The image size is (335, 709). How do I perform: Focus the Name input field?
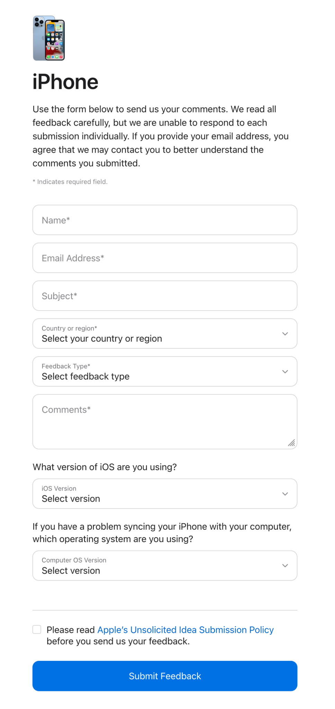click(165, 220)
